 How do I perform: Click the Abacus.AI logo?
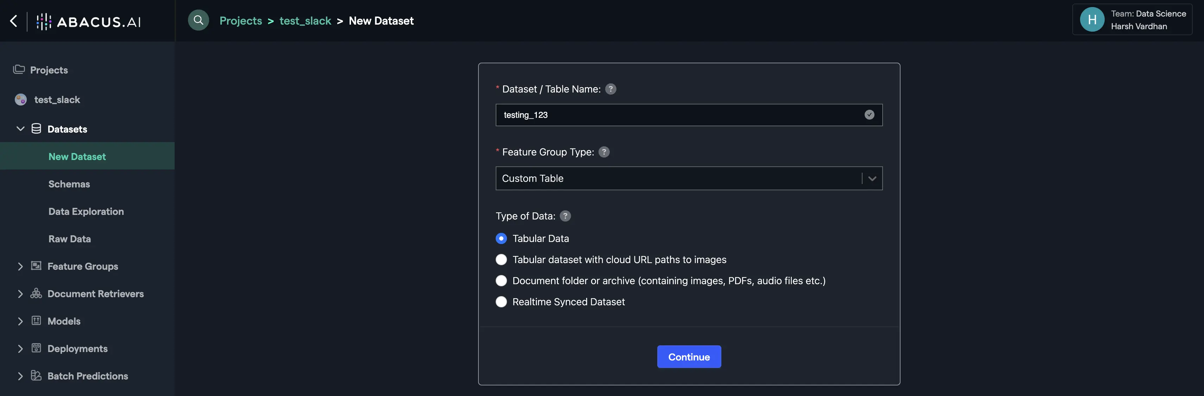click(89, 20)
